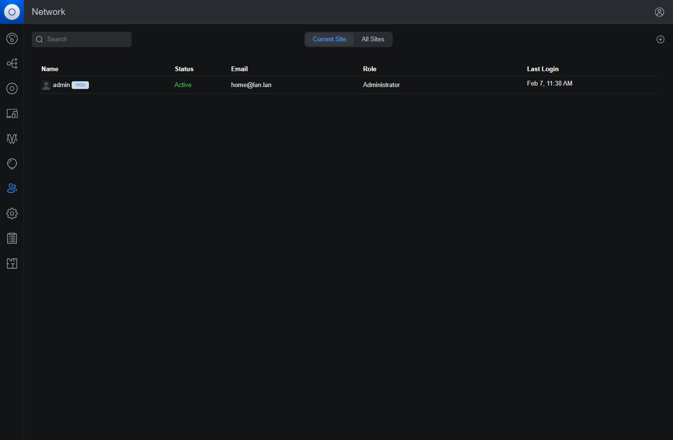The image size is (673, 440).
Task: Click the Feb 7, 11:38 AM login time
Action: [549, 83]
